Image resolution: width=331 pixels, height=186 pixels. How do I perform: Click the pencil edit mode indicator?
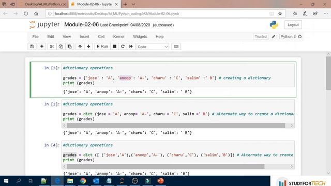click(x=274, y=37)
